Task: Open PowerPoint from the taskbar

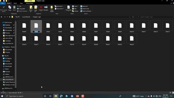Action: click(x=77, y=96)
